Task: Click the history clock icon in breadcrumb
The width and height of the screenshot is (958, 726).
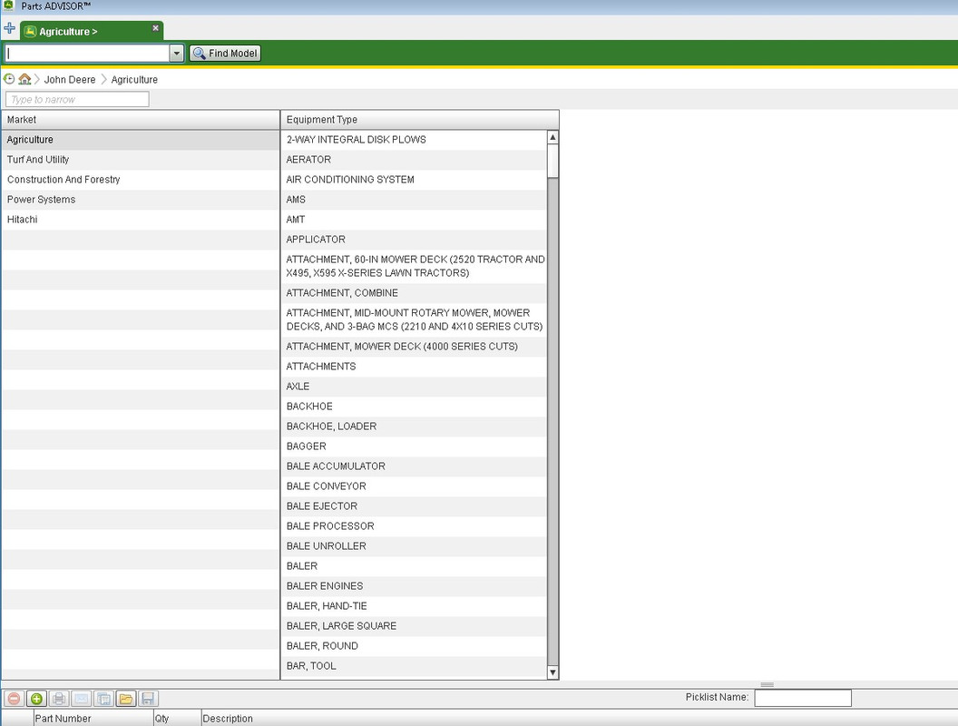Action: (9, 79)
